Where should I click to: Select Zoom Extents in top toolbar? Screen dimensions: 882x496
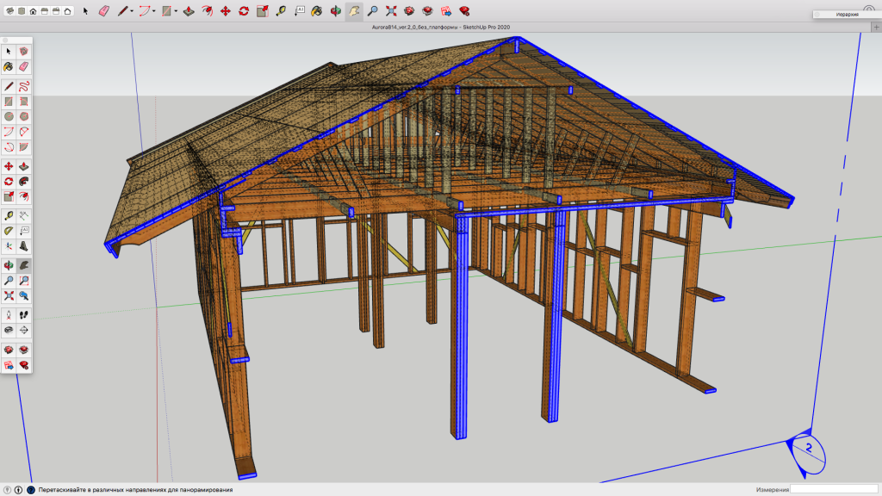coord(391,11)
